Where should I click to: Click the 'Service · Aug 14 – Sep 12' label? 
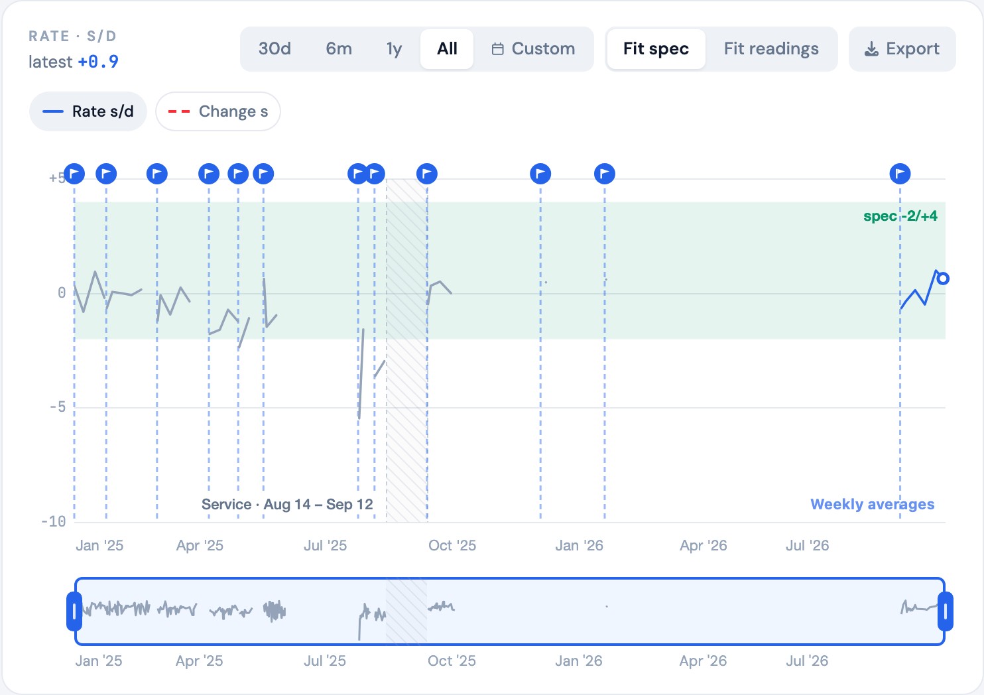point(287,504)
